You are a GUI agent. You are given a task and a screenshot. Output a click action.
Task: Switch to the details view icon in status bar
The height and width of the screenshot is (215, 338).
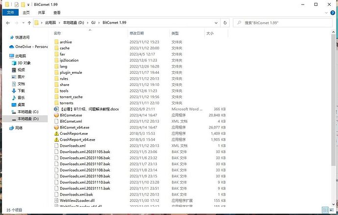pyautogui.click(x=325, y=210)
